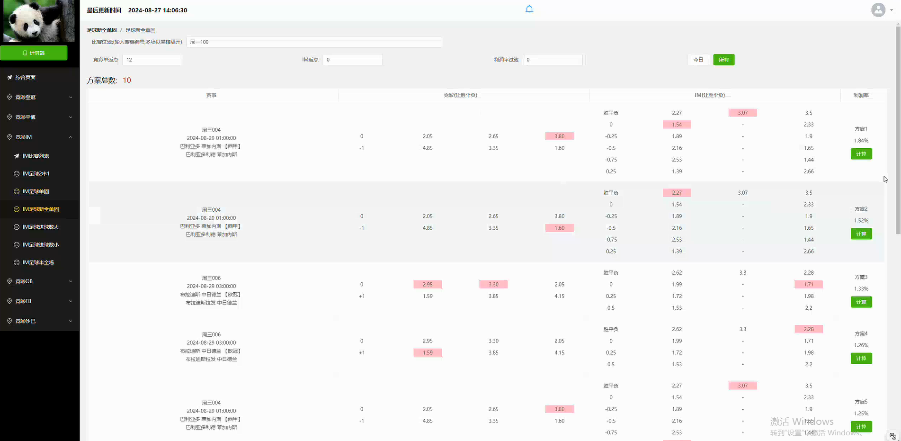This screenshot has width=901, height=441.
Task: Open IM比赛列表 menu item
Action: click(x=36, y=156)
